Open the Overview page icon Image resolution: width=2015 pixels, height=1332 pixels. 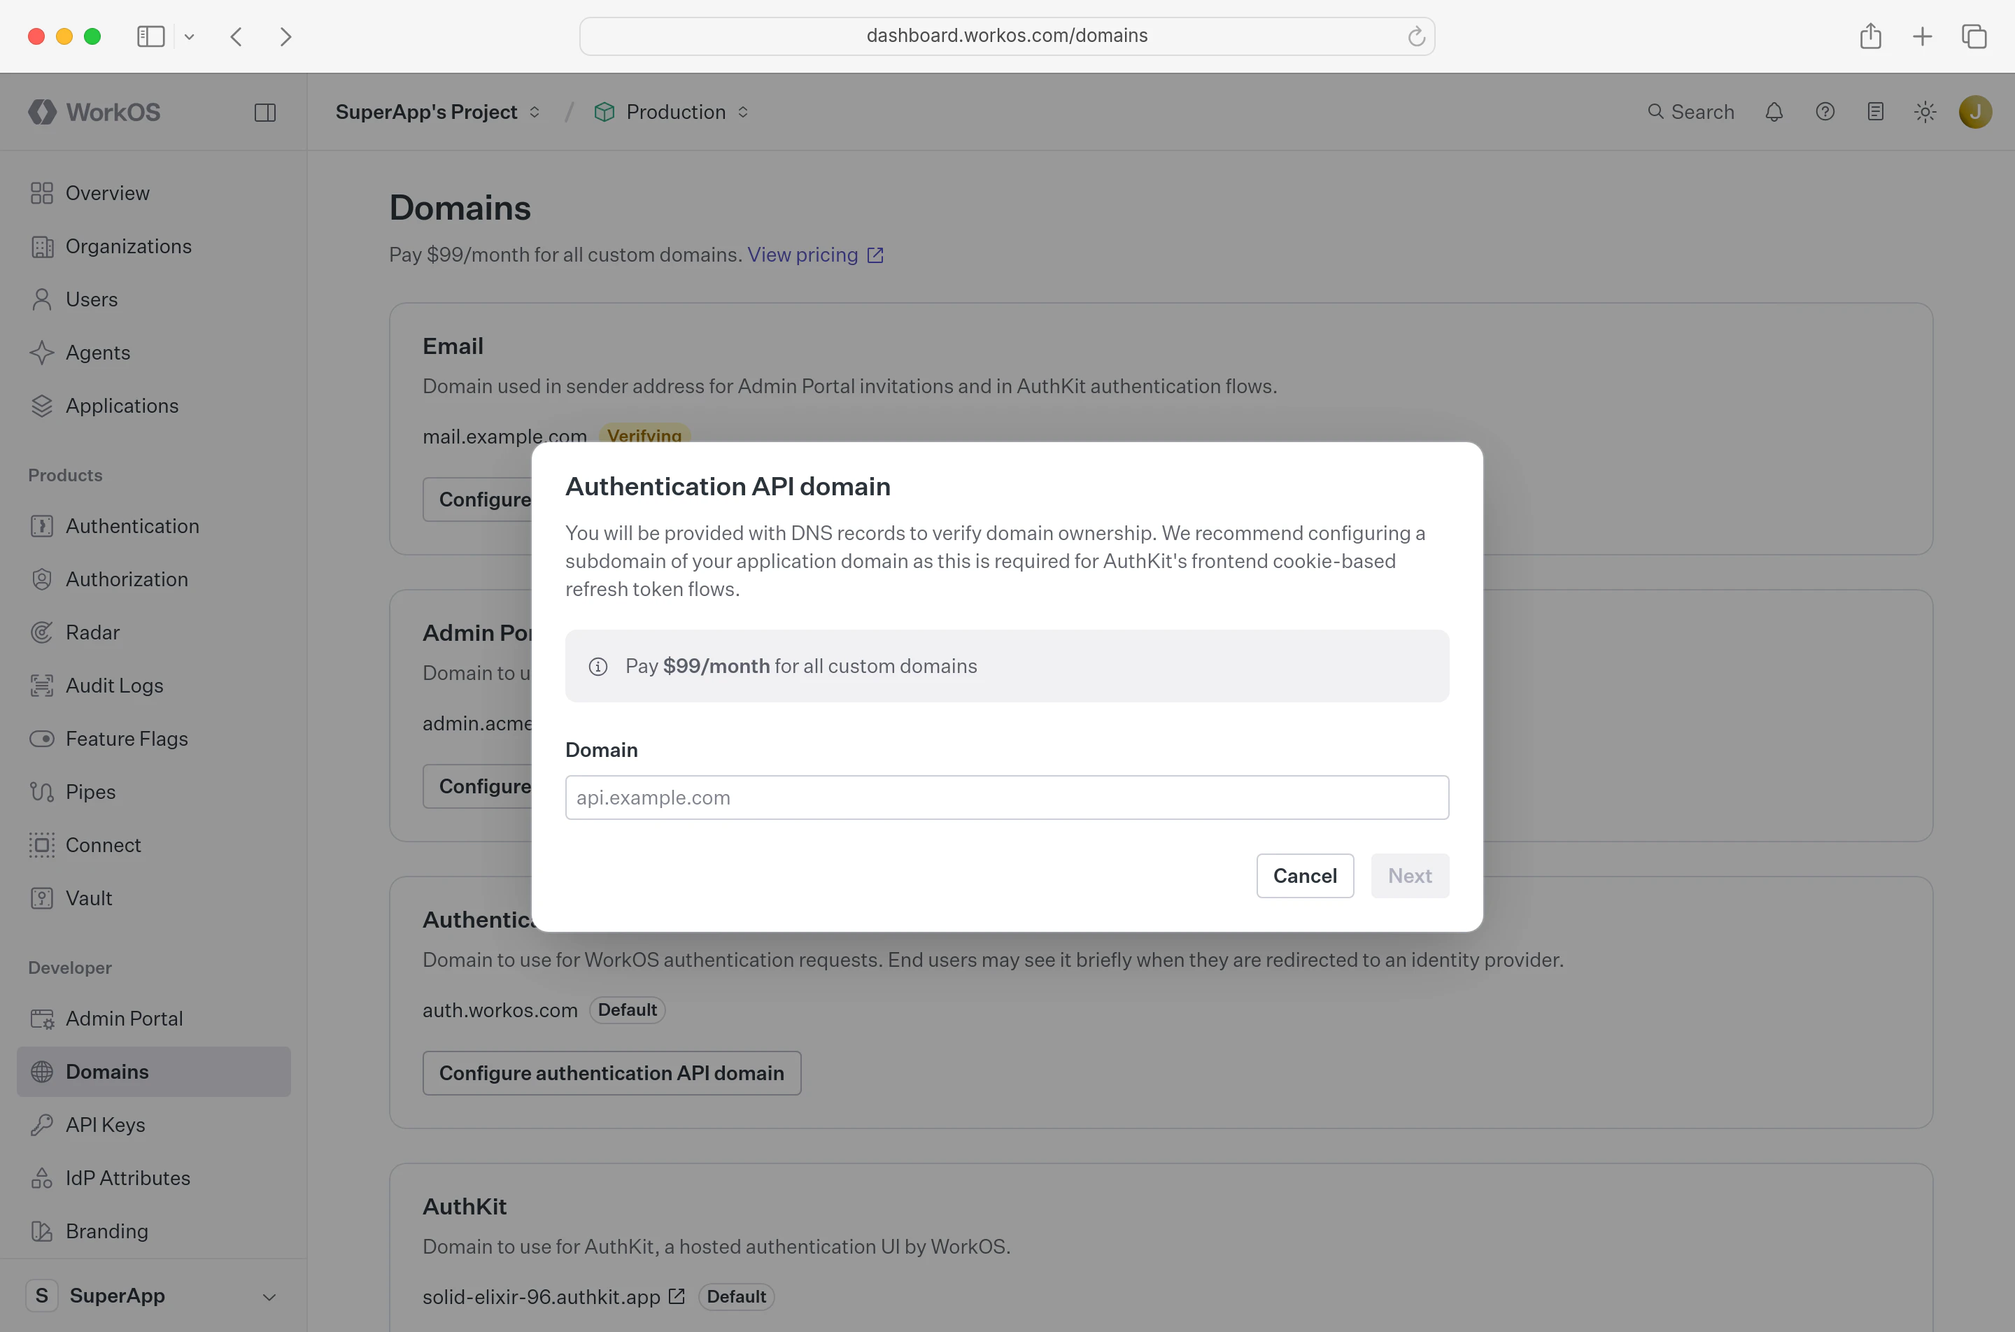pyautogui.click(x=41, y=193)
